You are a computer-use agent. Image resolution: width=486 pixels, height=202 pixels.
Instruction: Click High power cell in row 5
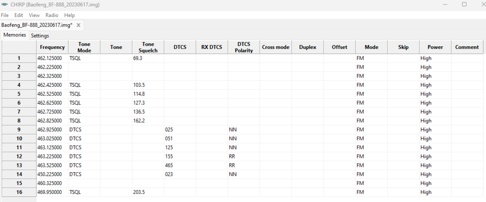pos(435,94)
